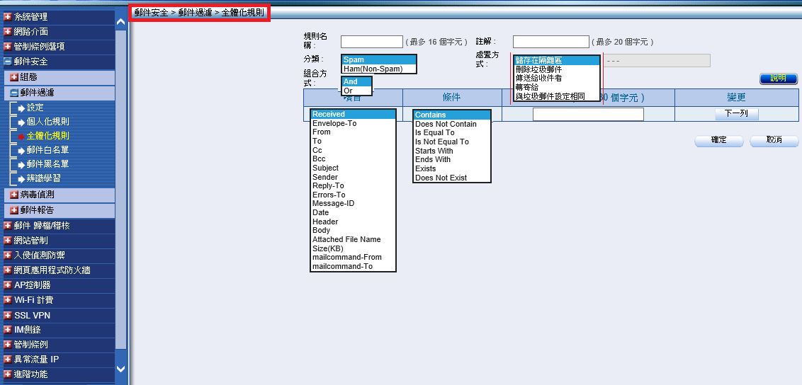Screen dimensions: 802x385
Task: Click the 下一列 button
Action: point(737,114)
